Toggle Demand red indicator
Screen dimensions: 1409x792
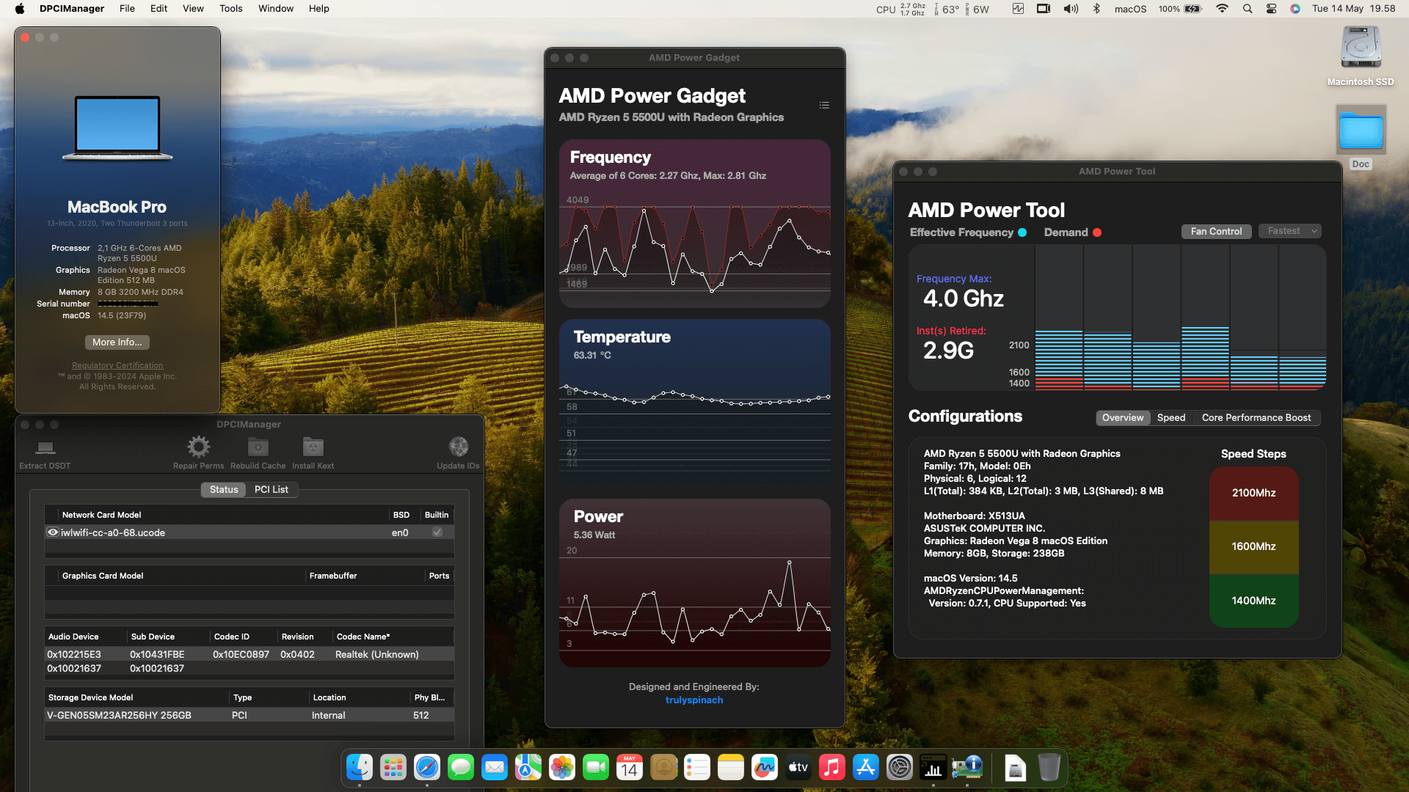point(1097,232)
